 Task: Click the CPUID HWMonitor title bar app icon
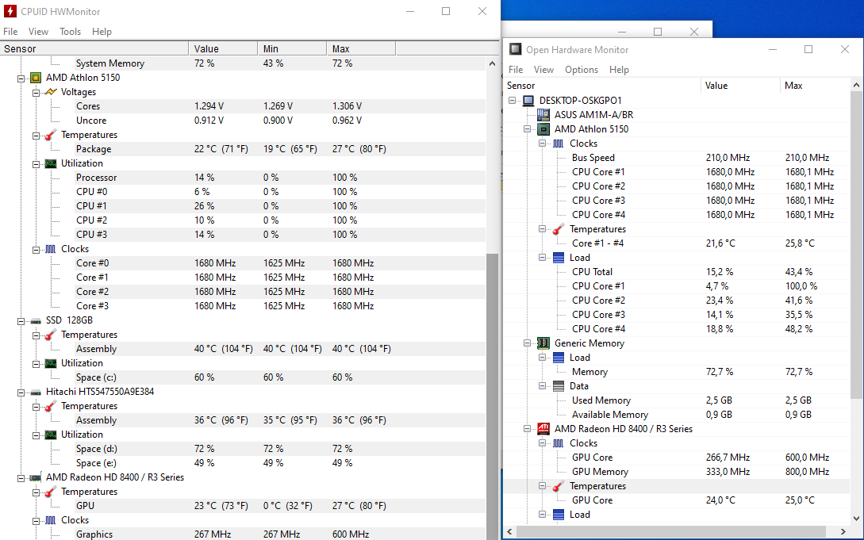pyautogui.click(x=10, y=11)
